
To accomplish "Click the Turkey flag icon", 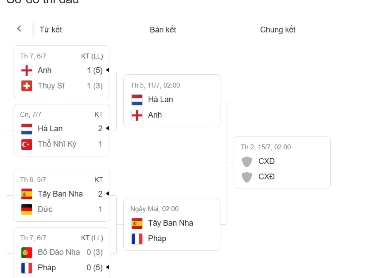I will pos(27,144).
